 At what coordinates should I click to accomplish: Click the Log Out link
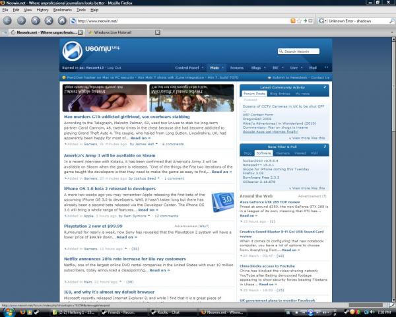click(x=114, y=67)
